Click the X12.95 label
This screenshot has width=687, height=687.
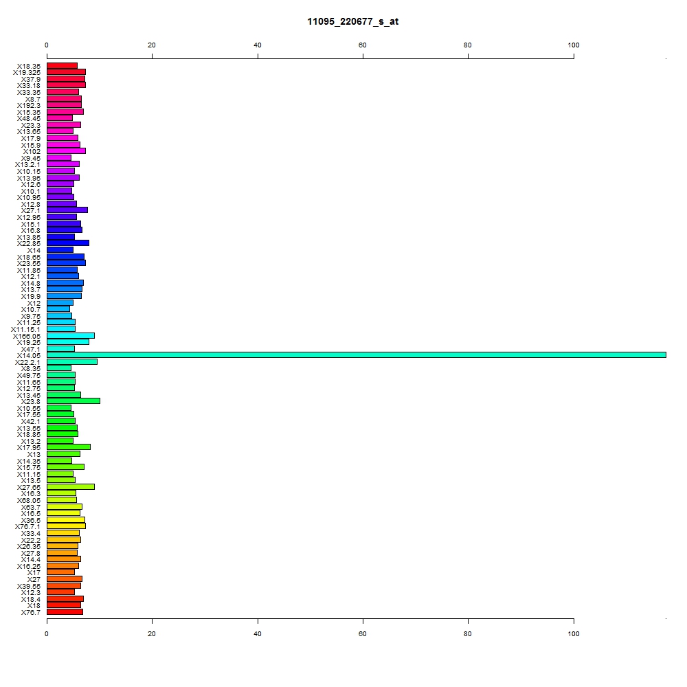tap(28, 217)
